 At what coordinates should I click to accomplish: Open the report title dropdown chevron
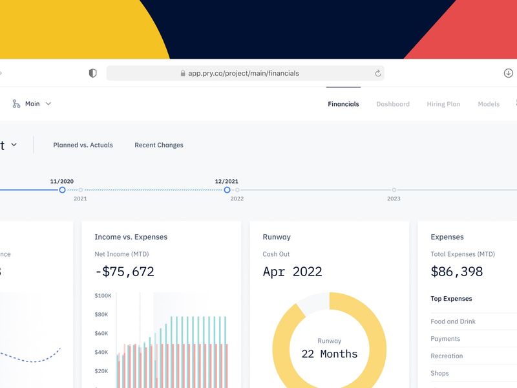coord(14,145)
